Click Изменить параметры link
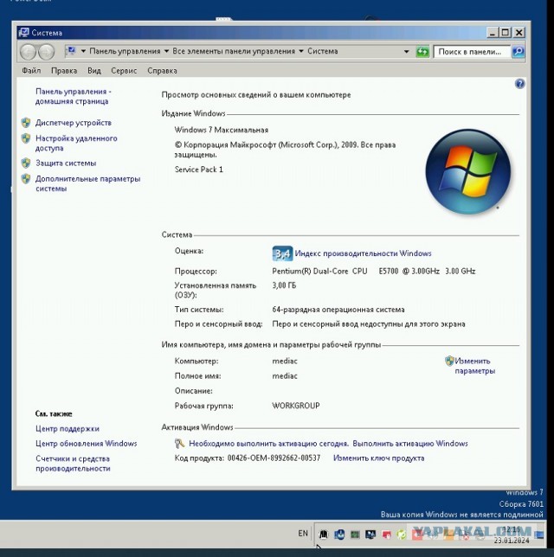The image size is (554, 557). tap(474, 366)
